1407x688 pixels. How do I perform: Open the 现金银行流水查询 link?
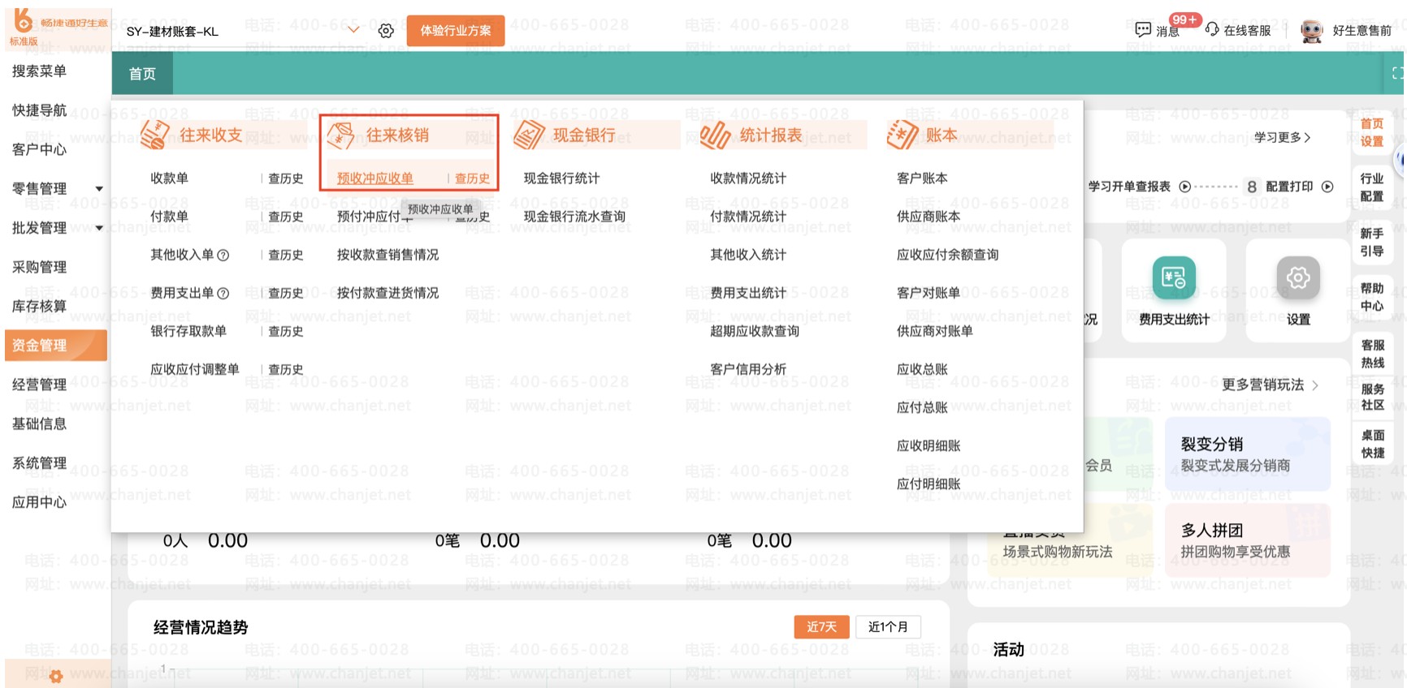click(574, 217)
